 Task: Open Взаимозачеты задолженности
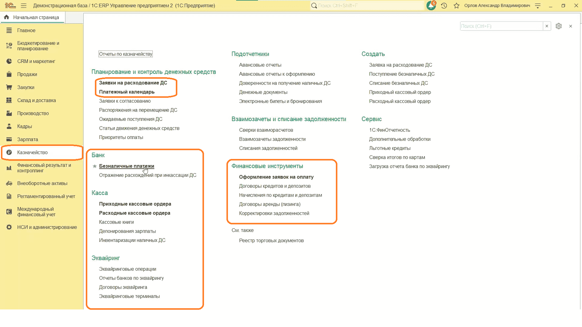[272, 139]
